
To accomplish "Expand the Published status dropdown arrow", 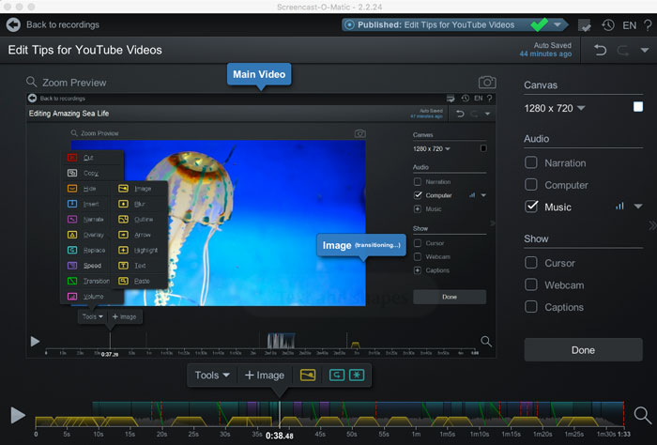I will click(558, 24).
